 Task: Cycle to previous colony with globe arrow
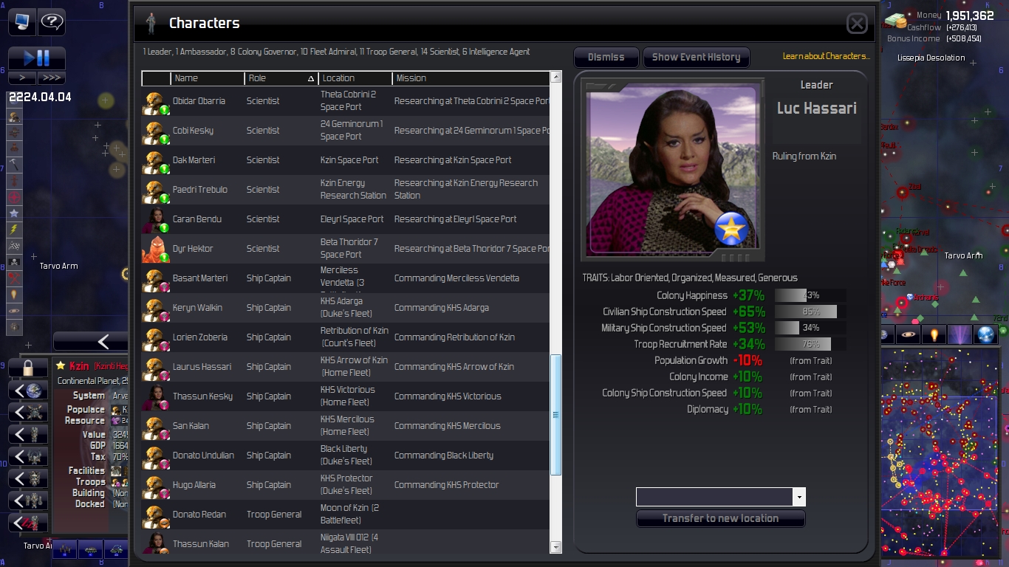(x=28, y=391)
